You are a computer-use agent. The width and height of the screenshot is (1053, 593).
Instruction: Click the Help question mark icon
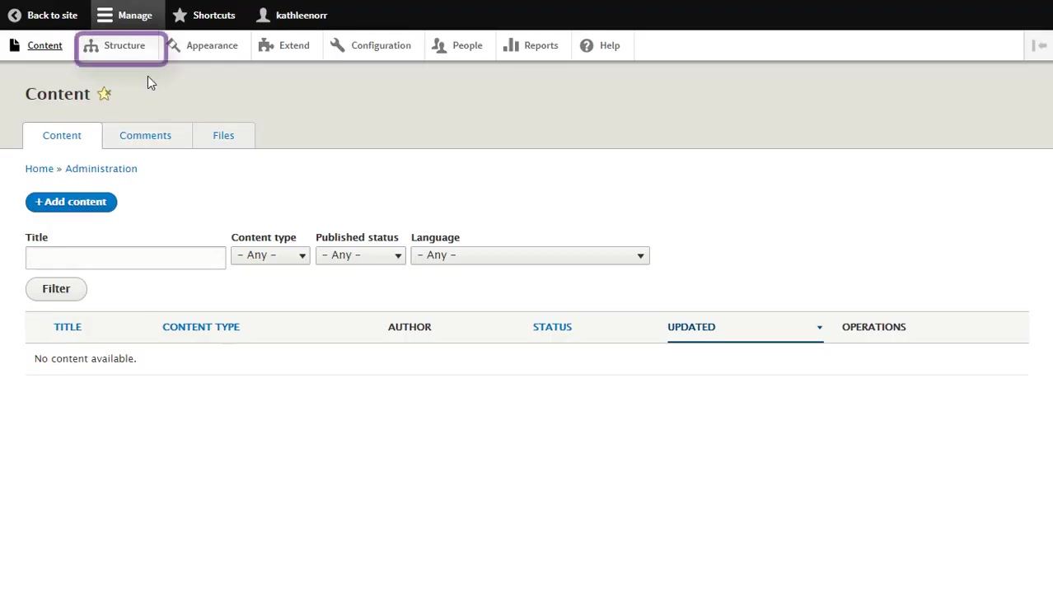coord(587,45)
